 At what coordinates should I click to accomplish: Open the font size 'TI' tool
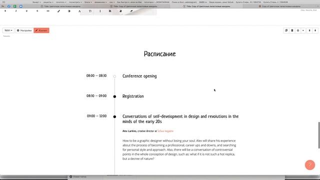[x=90, y=11]
